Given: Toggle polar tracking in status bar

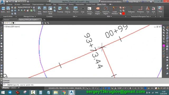Looking at the screenshot, I should click(93, 88).
